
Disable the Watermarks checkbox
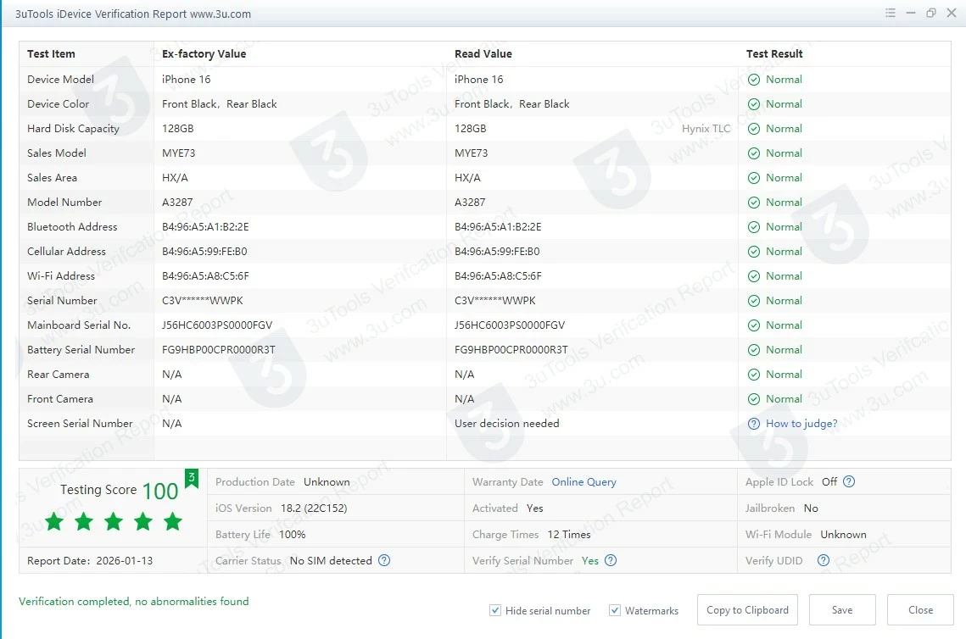[x=615, y=610]
